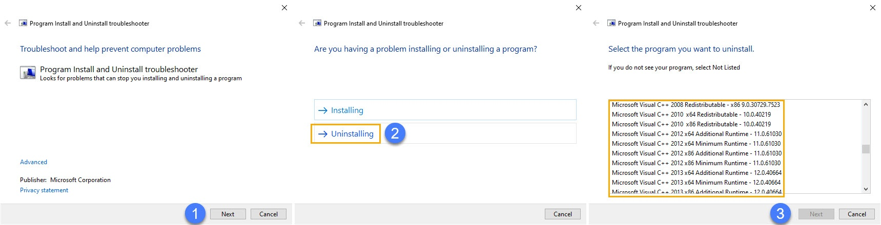This screenshot has width=881, height=225.
Task: Click the back arrow in third troubleshooter window
Action: click(596, 23)
